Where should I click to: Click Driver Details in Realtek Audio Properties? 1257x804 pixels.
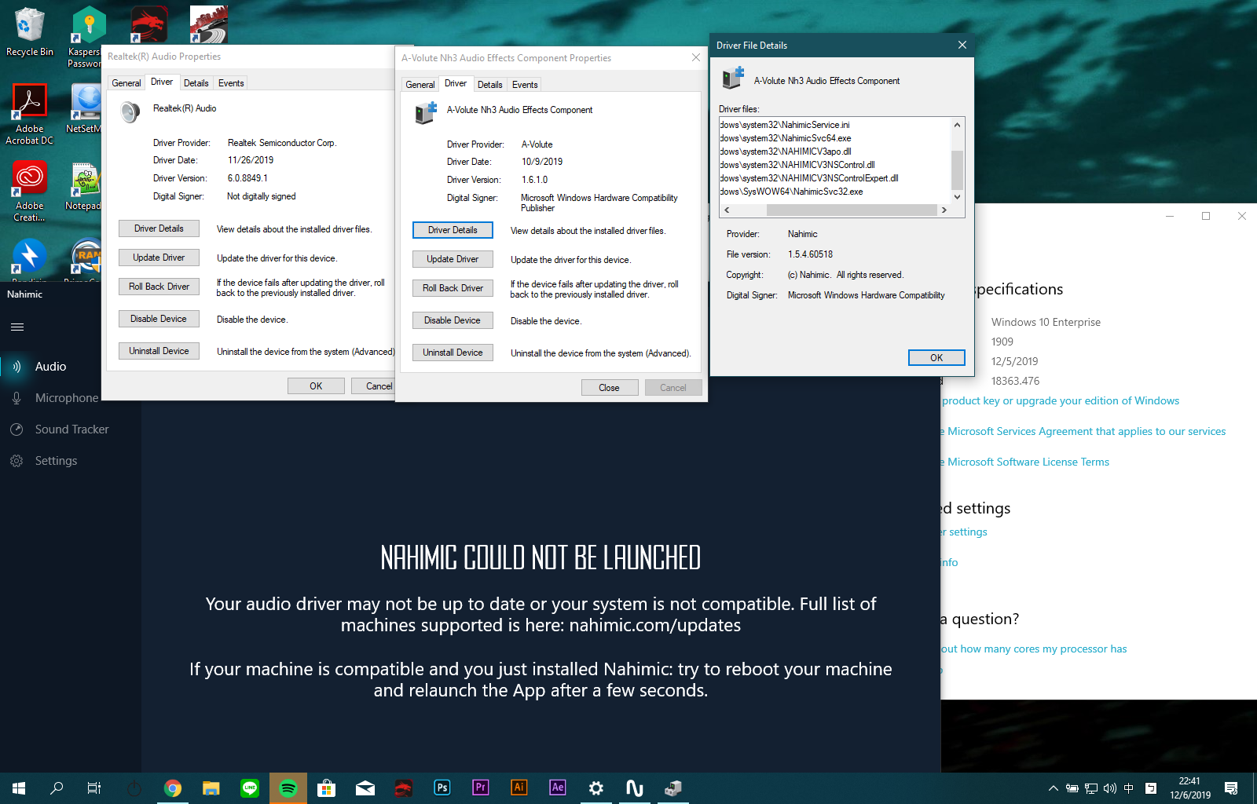pos(159,228)
